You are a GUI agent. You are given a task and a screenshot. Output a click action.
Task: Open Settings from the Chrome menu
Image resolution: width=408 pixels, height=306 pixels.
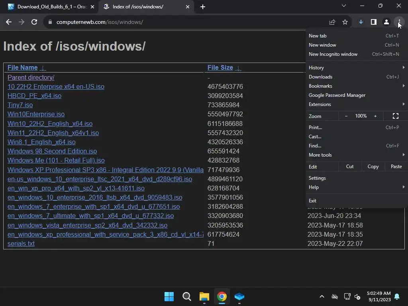(357, 178)
